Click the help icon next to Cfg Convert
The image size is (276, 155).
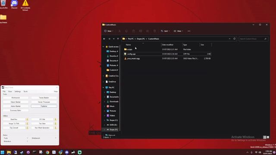pyautogui.click(x=27, y=128)
